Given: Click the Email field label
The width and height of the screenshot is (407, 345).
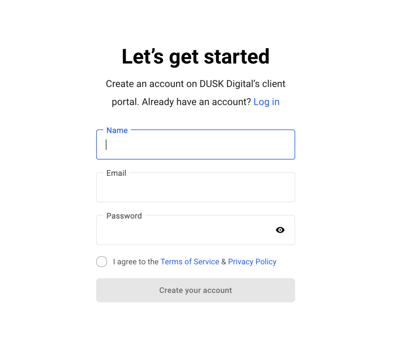Looking at the screenshot, I should tap(116, 173).
